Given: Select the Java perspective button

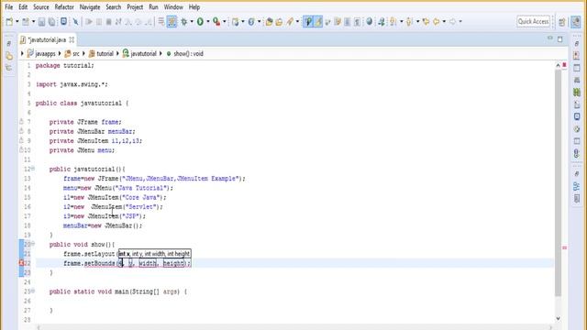Looking at the screenshot, I should pos(576,22).
